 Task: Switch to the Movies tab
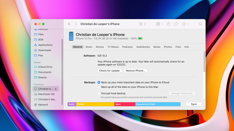pyautogui.click(x=100, y=47)
